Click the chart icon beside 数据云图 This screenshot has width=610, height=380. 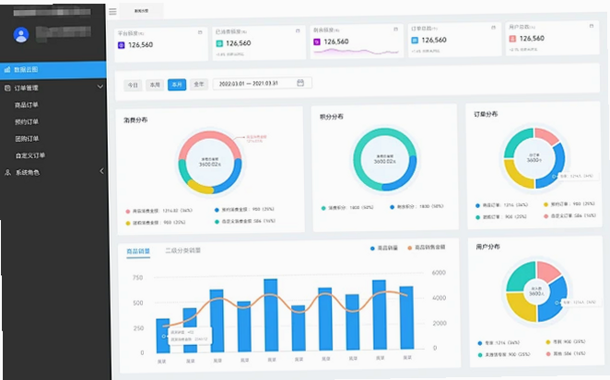coord(7,70)
